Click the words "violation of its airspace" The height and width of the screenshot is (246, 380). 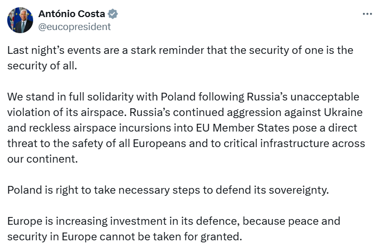[x=67, y=112]
